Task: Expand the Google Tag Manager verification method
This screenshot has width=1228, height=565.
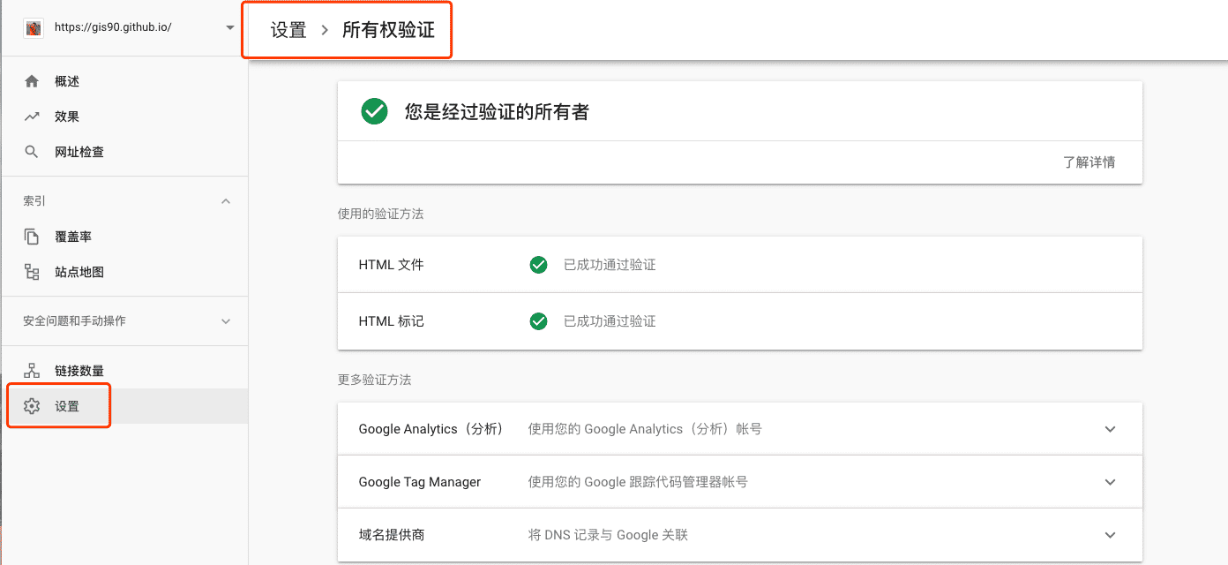Action: click(1110, 482)
